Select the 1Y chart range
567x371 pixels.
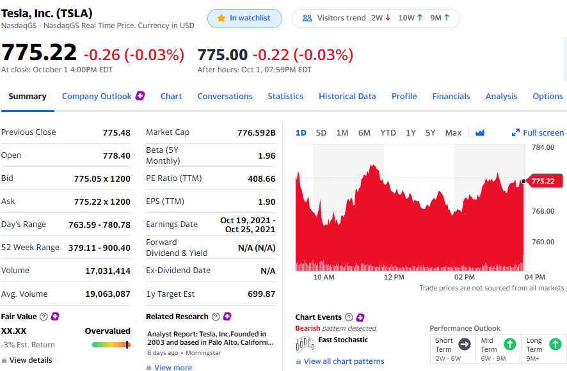tap(410, 132)
